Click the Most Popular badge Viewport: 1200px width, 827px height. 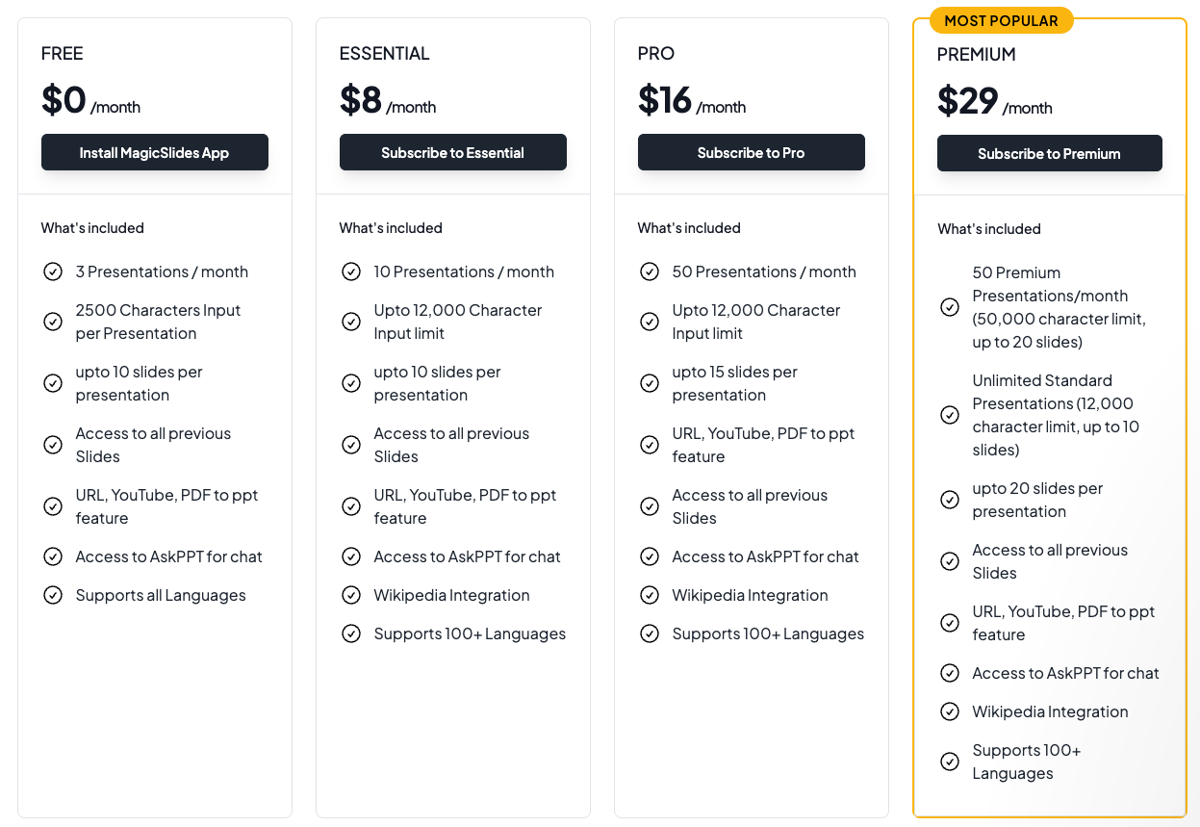pyautogui.click(x=1001, y=20)
